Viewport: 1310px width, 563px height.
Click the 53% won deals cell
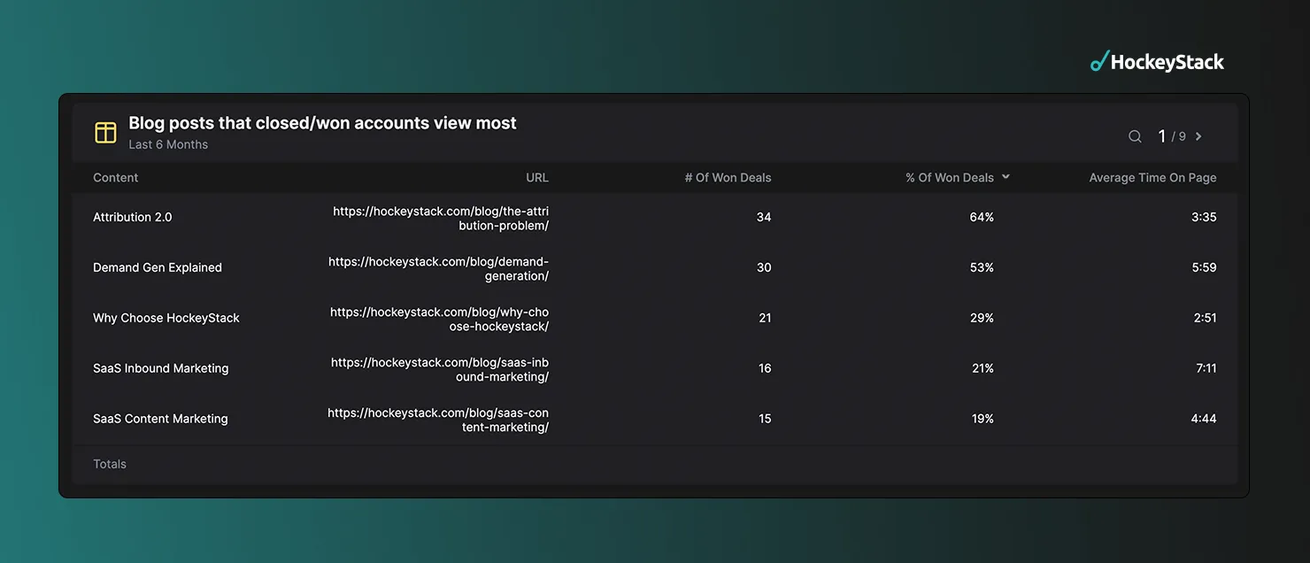982,267
